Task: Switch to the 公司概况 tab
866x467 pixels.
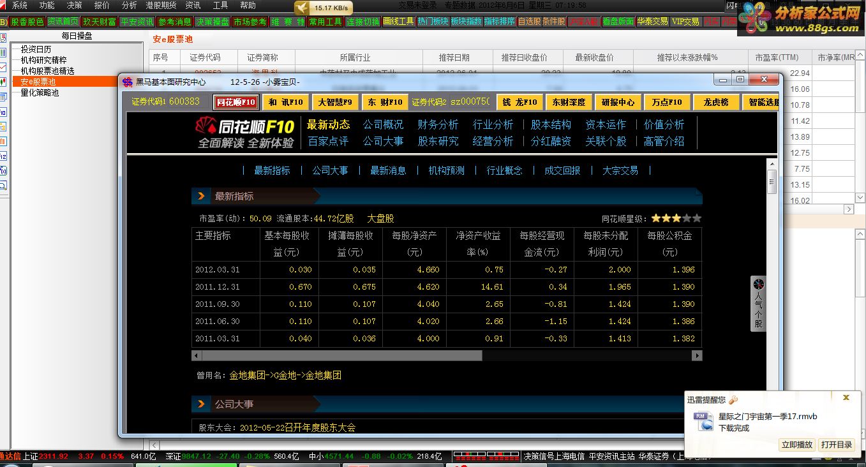Action: [384, 124]
